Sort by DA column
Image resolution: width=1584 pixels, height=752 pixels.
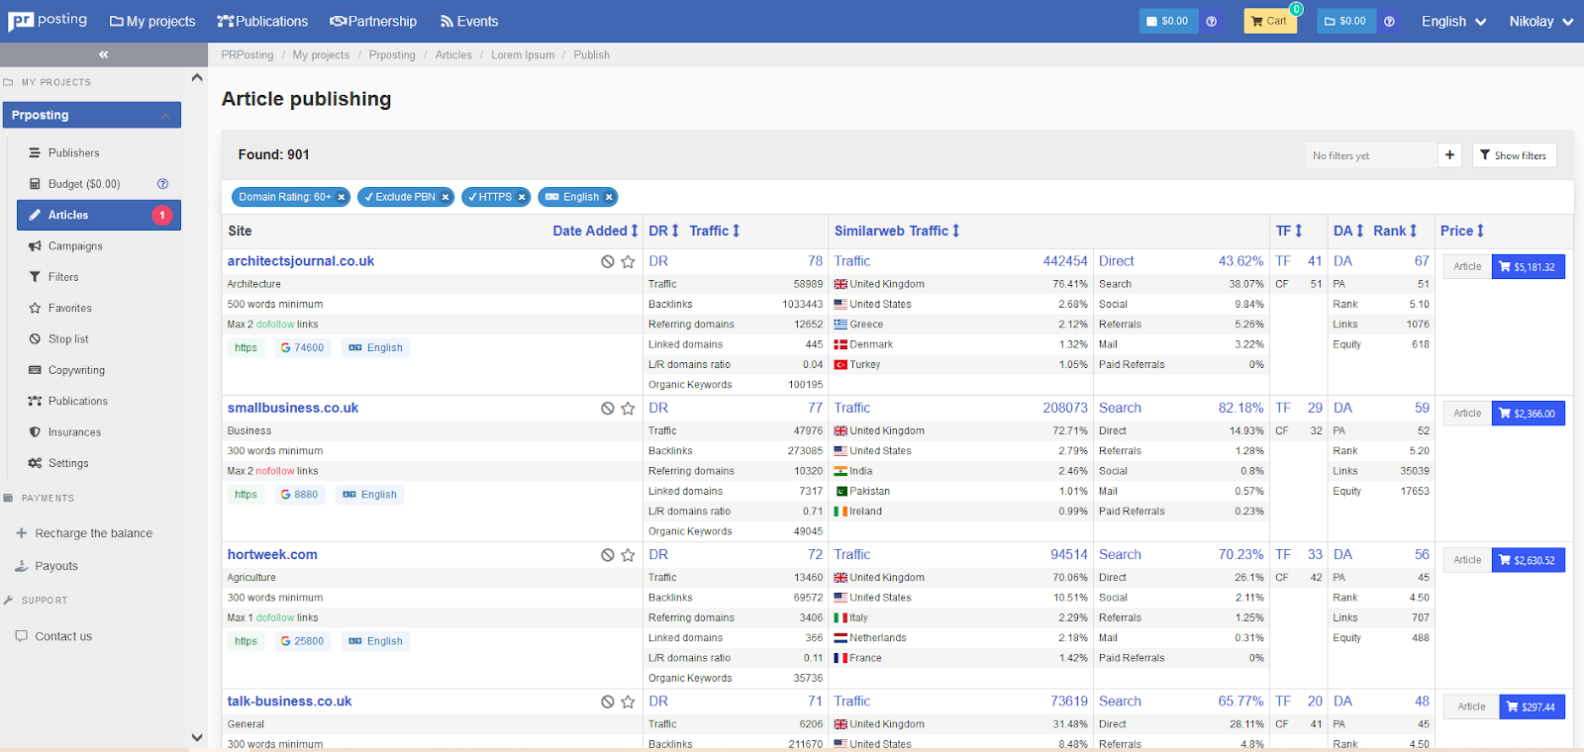coord(1348,231)
